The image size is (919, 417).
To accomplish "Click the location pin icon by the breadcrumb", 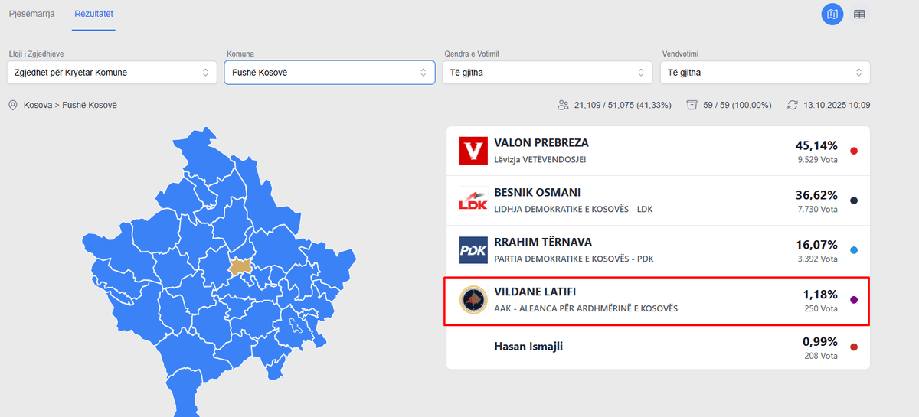I will [x=13, y=105].
